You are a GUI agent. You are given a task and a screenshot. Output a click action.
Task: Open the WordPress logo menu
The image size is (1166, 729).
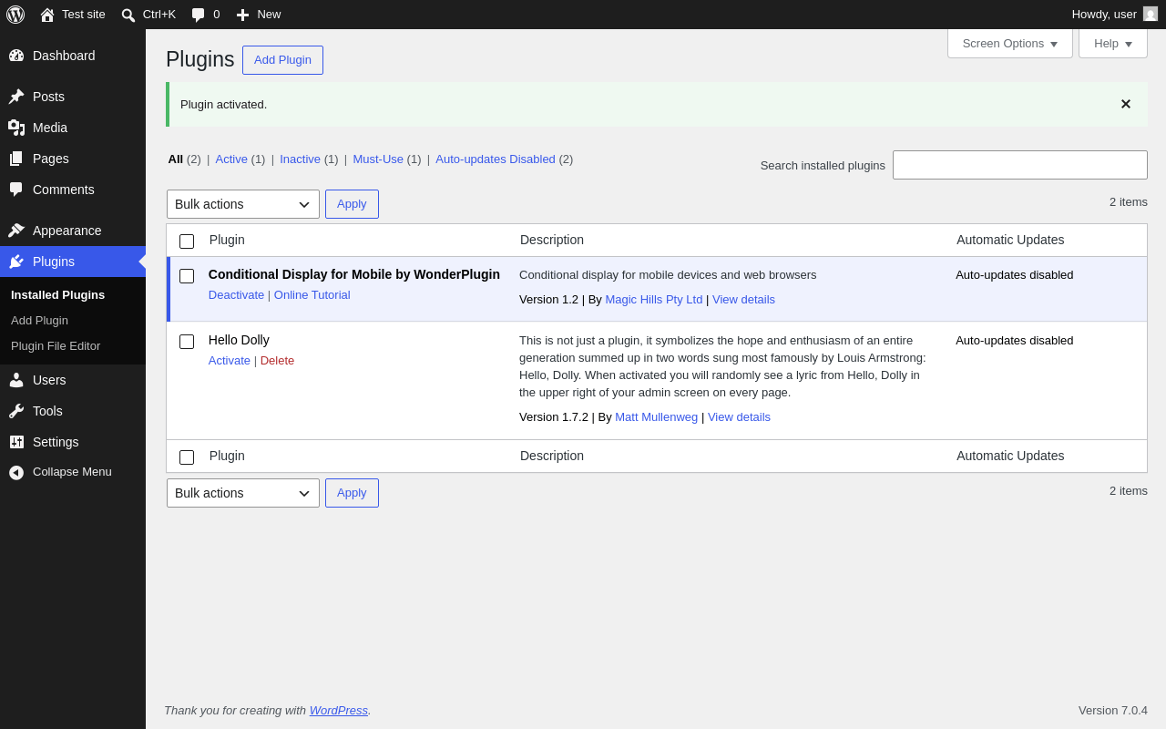[15, 15]
